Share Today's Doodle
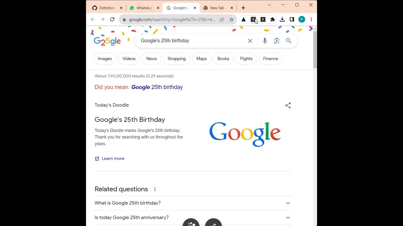Viewport: 403px width, 226px height. click(288, 105)
